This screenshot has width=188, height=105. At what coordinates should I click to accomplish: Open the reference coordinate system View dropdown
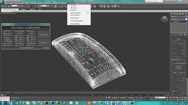coord(44,6)
